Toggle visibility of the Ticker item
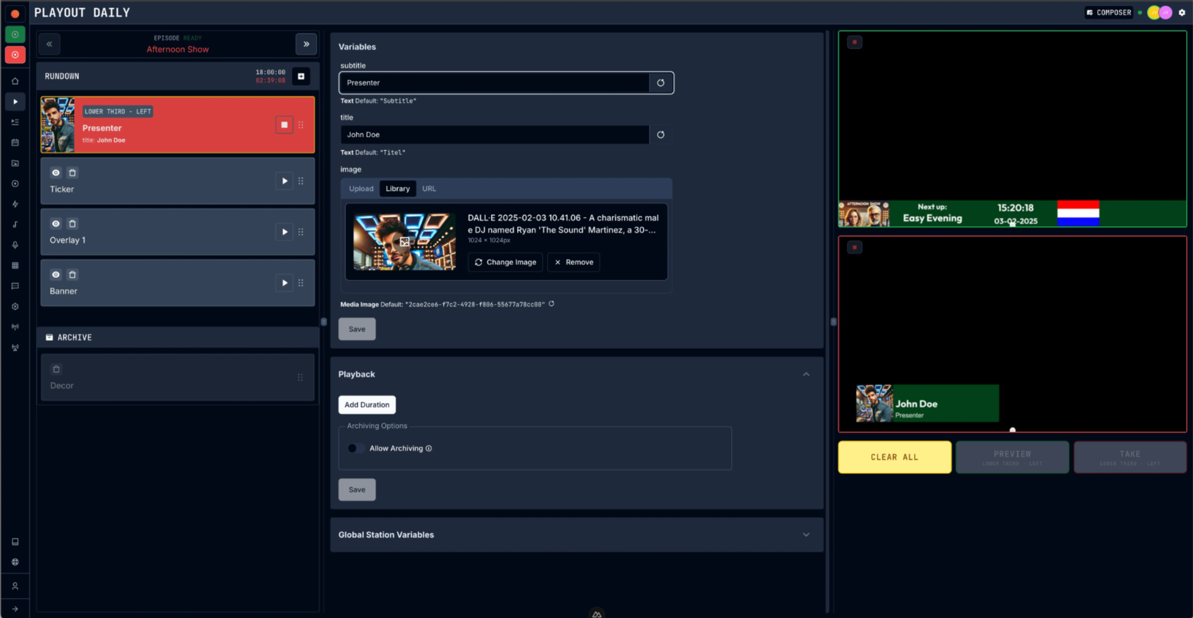This screenshot has height=618, width=1193. (x=56, y=173)
